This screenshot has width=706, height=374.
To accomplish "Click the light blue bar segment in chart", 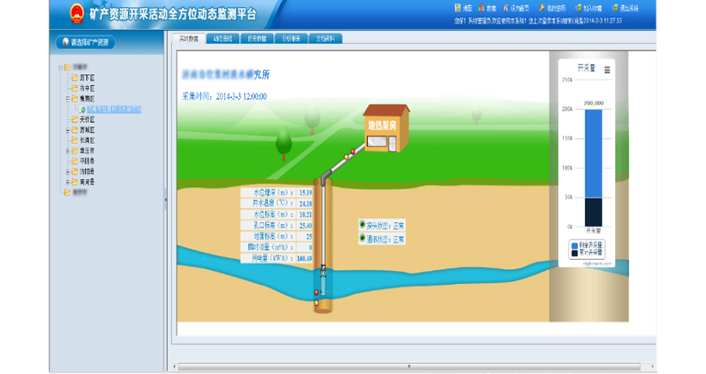I will 595,153.
